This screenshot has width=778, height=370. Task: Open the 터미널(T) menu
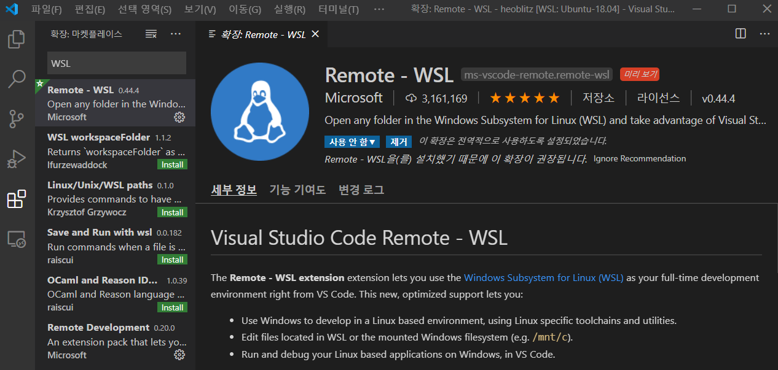(339, 10)
